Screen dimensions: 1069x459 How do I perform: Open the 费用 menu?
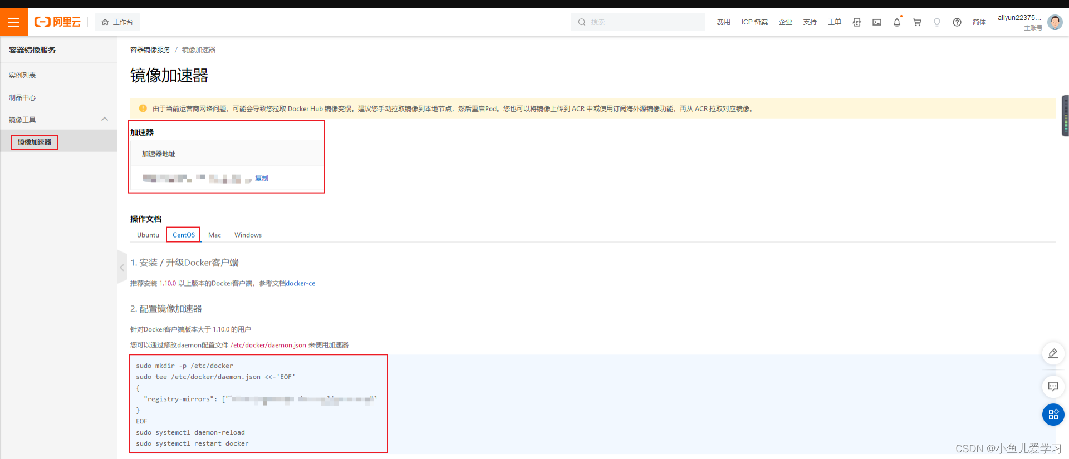tap(723, 22)
